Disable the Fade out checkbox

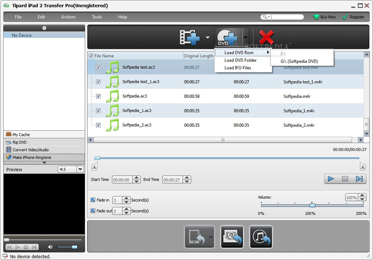coord(93,211)
